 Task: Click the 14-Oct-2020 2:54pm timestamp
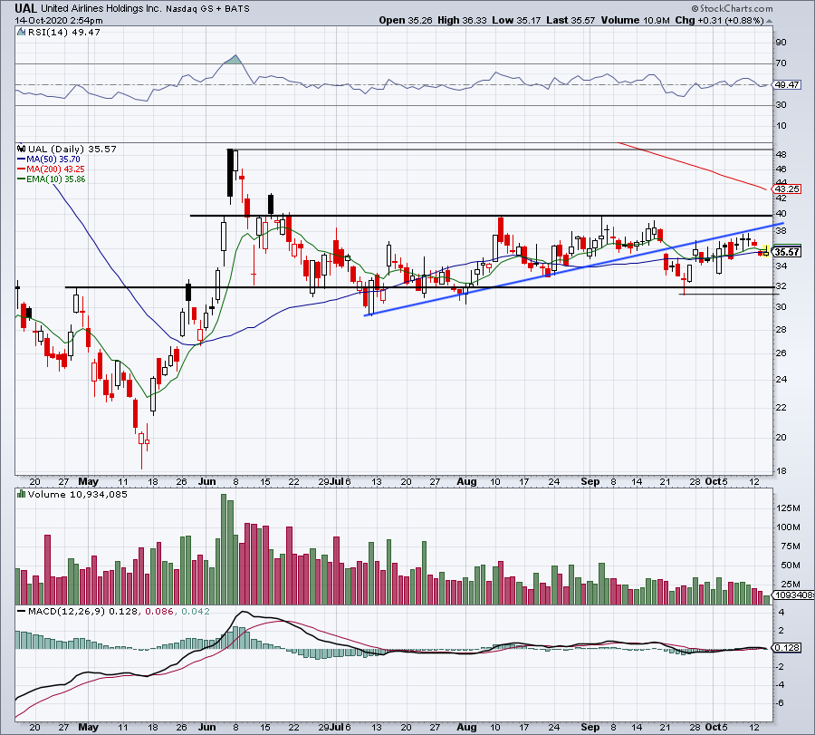pos(59,21)
